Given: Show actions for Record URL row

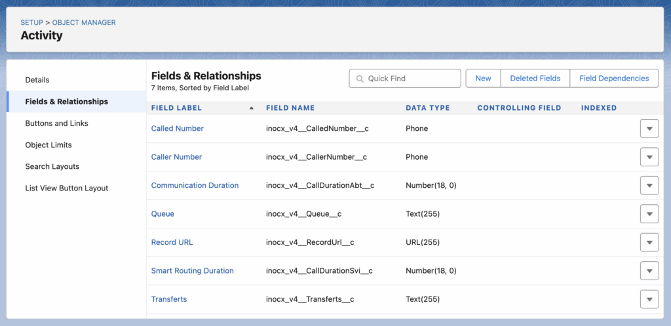Looking at the screenshot, I should [x=649, y=242].
